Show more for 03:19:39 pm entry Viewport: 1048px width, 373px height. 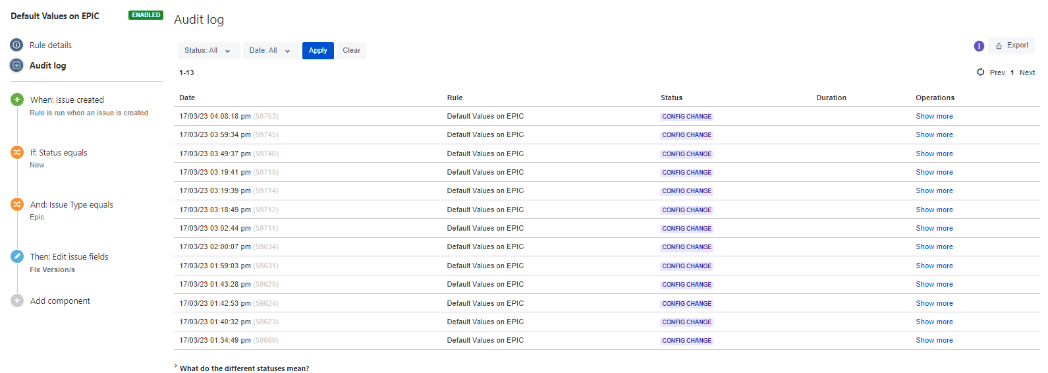(x=934, y=190)
